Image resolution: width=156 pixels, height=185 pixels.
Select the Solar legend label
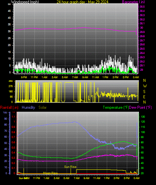tap(42, 107)
